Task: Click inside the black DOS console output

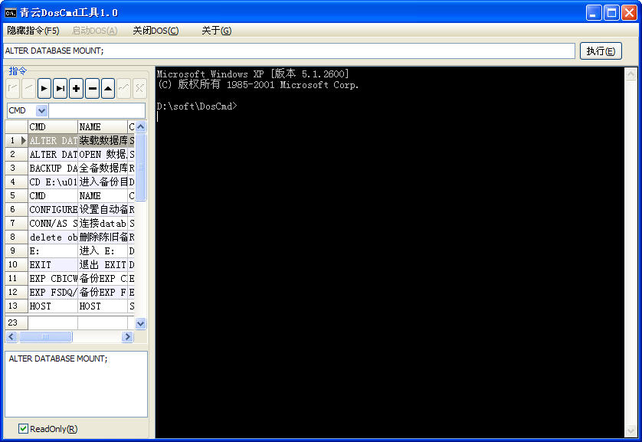Action: point(390,252)
